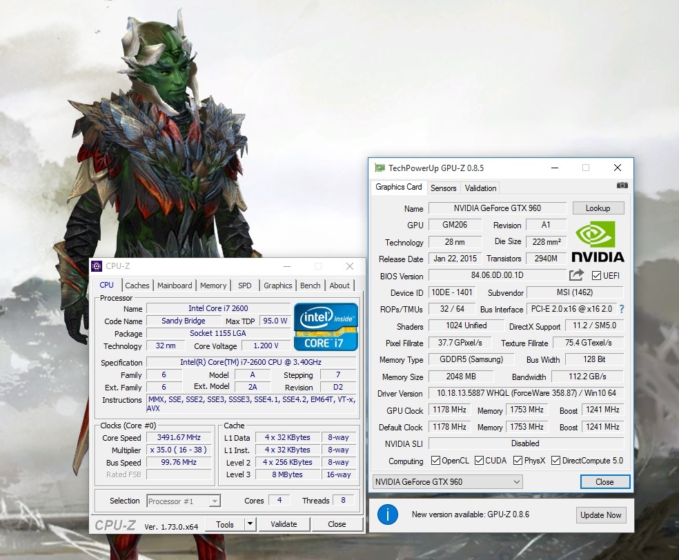679x560 pixels.
Task: Click the Core Speed value 3491.67 MHz
Action: 179,437
